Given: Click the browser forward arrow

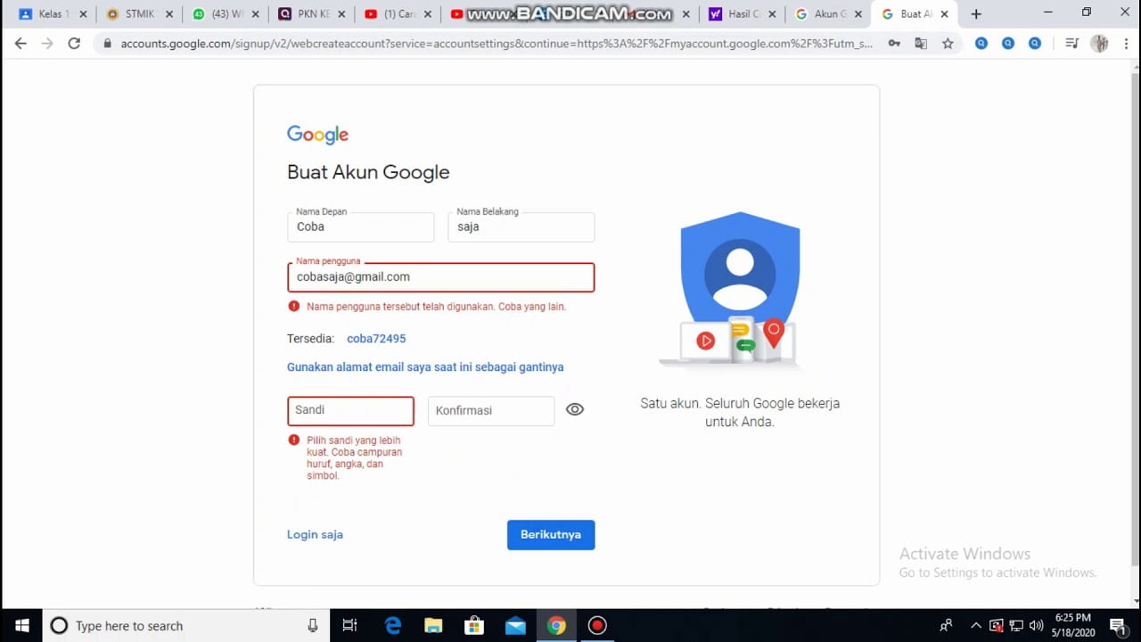Looking at the screenshot, I should (47, 43).
